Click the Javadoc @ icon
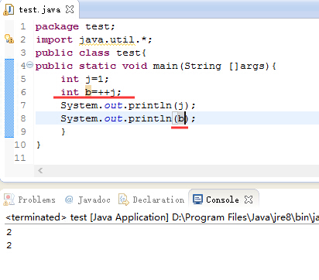 (69, 200)
